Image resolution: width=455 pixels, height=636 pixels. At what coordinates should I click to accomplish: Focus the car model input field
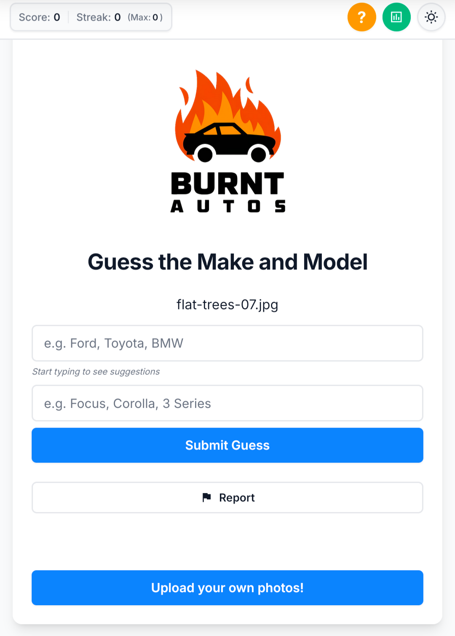(x=227, y=403)
